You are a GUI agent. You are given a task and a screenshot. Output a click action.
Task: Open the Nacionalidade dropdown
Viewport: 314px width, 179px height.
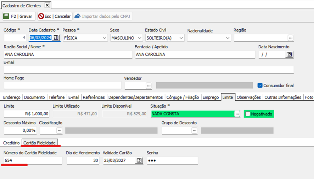pos(228,38)
